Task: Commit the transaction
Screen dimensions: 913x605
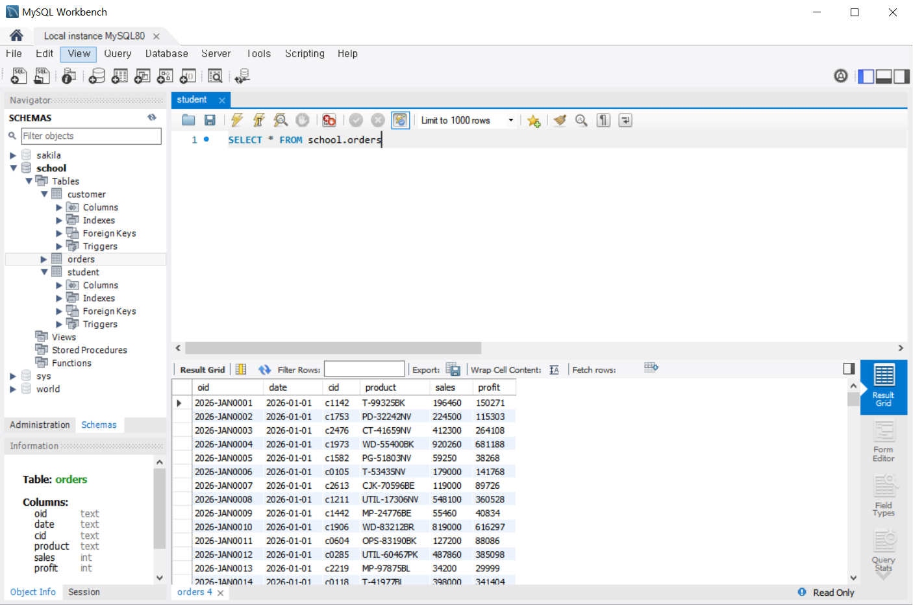Action: coord(356,120)
